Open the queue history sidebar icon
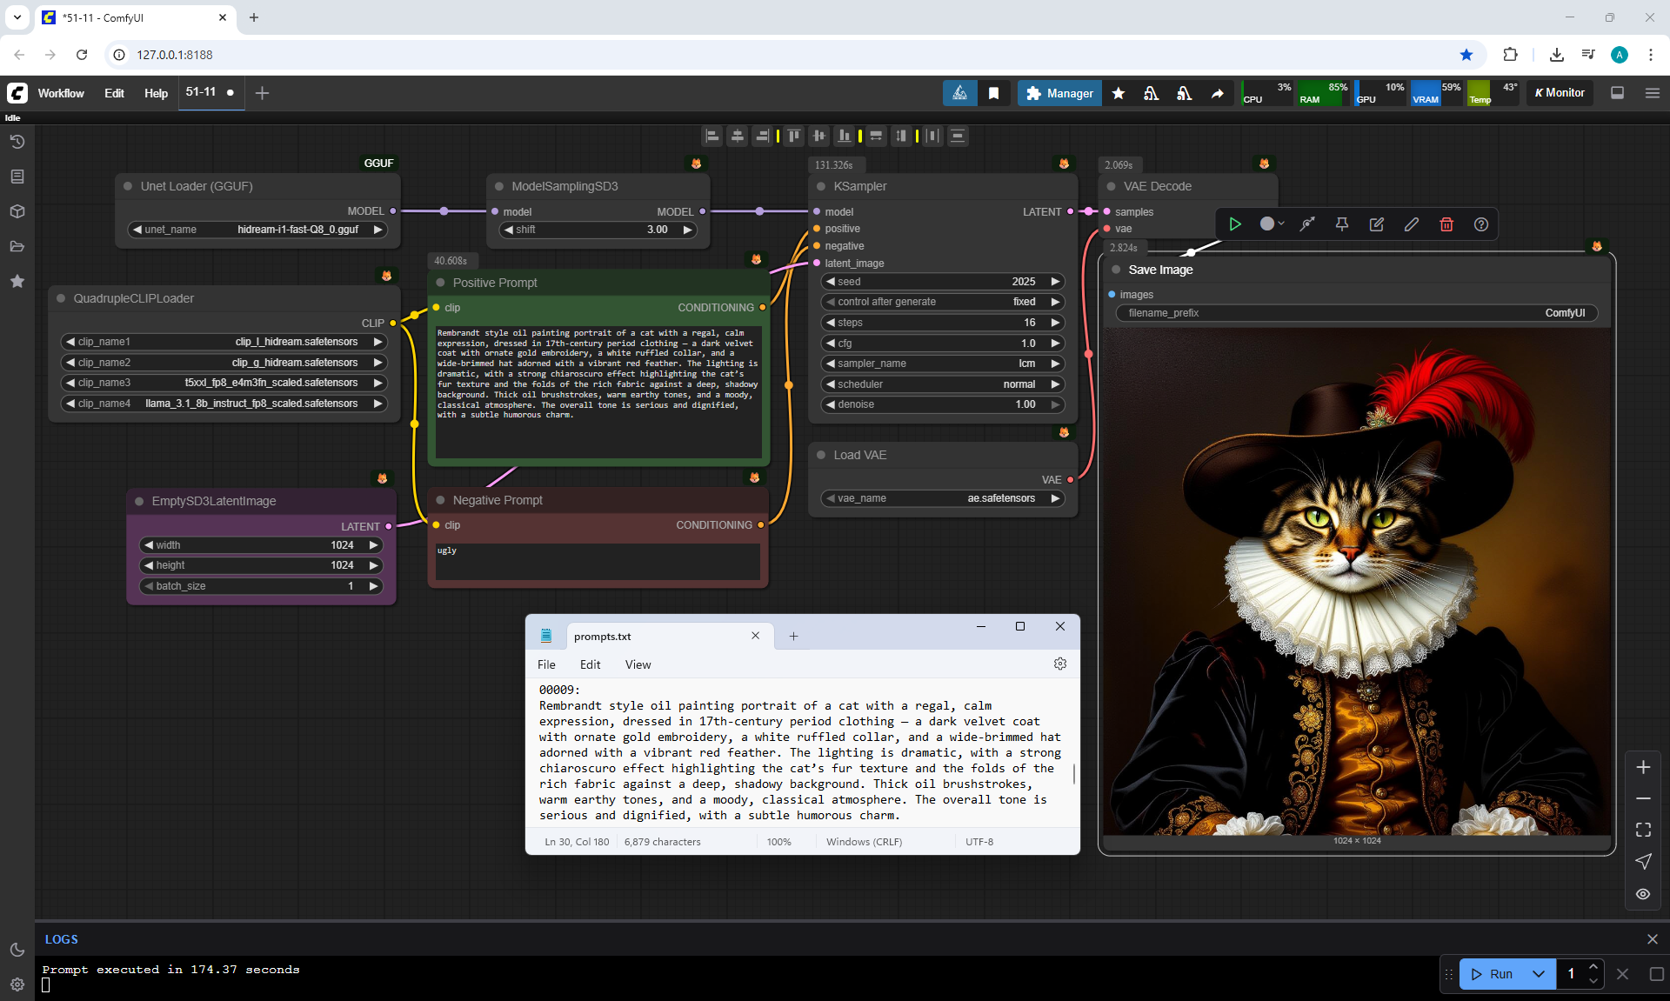Screen dimensions: 1670x1001 17,142
